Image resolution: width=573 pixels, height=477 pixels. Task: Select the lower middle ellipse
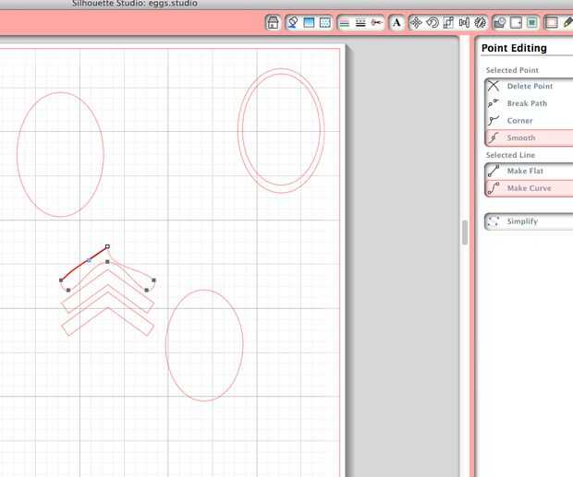coord(204,345)
